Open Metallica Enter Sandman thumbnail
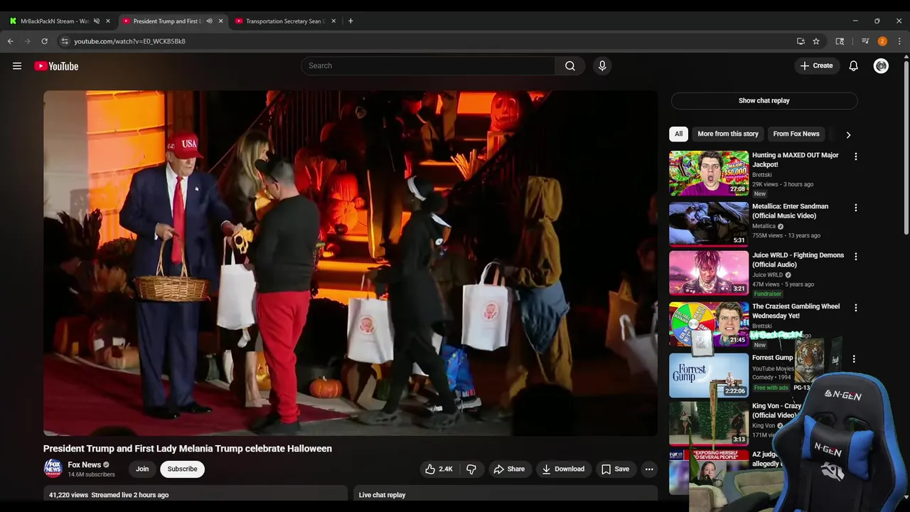 709,224
